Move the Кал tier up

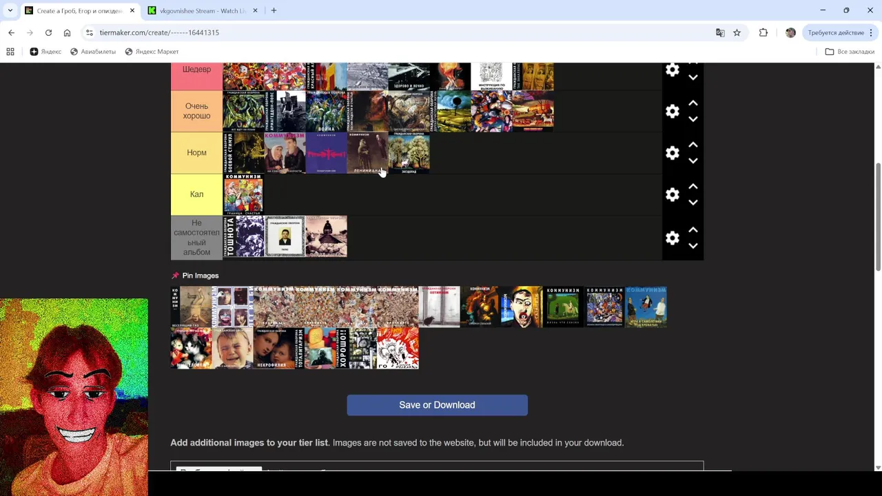(693, 187)
